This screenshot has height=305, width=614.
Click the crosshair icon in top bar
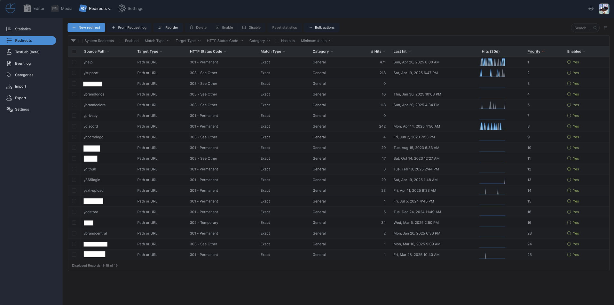pyautogui.click(x=591, y=9)
